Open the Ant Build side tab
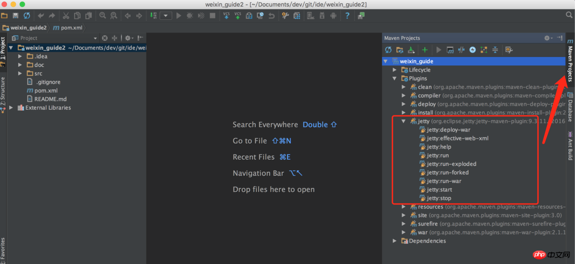This screenshot has width=575, height=264. click(570, 145)
